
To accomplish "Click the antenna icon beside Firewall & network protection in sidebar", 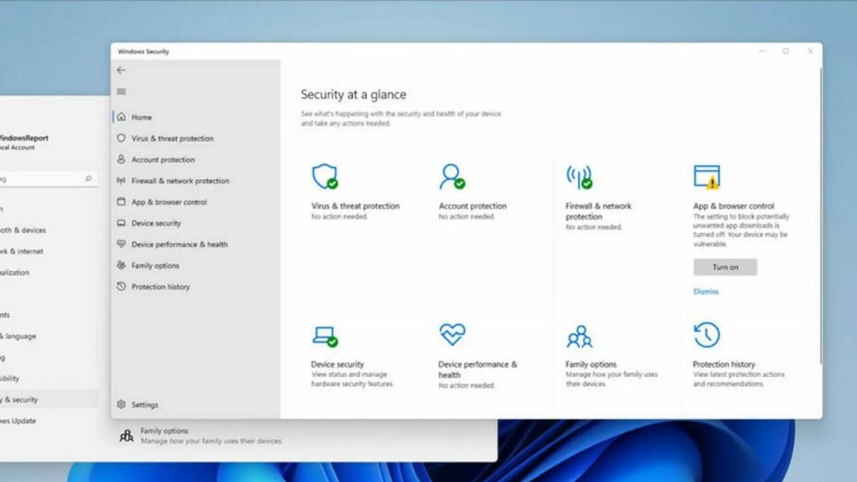I will click(121, 181).
